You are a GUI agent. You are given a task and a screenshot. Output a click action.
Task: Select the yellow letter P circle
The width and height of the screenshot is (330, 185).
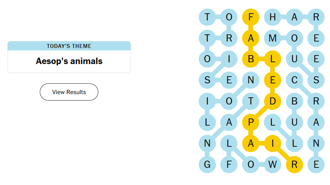pos(251,122)
